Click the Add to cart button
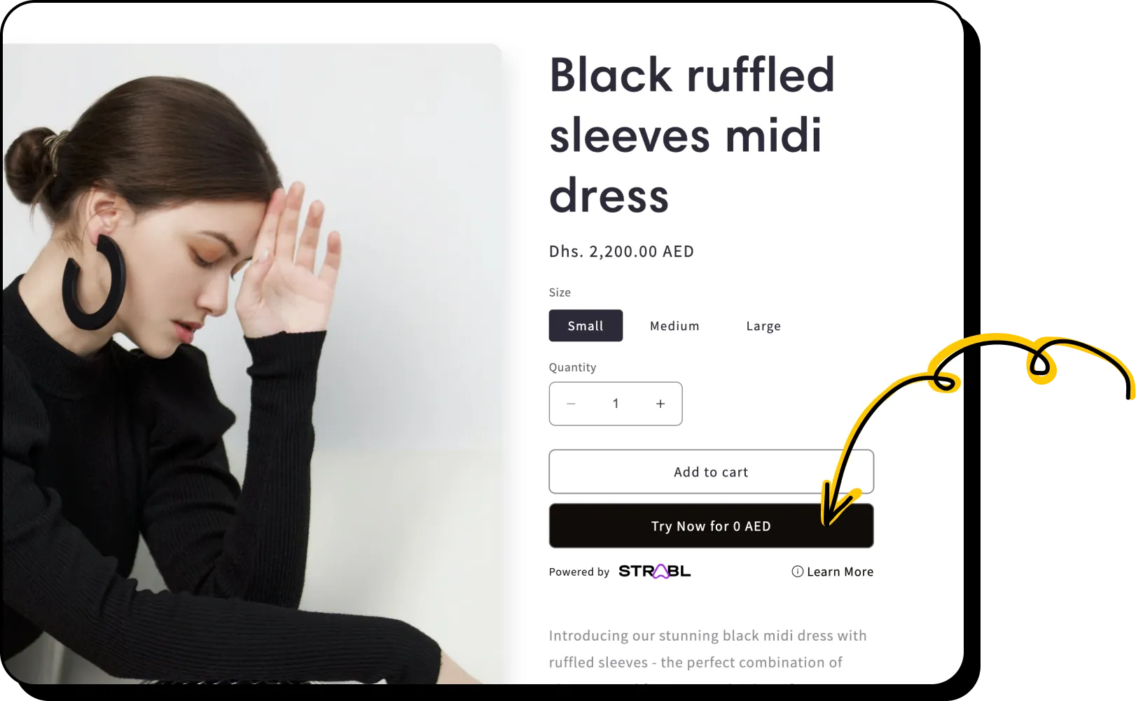The height and width of the screenshot is (701, 1136). (711, 472)
